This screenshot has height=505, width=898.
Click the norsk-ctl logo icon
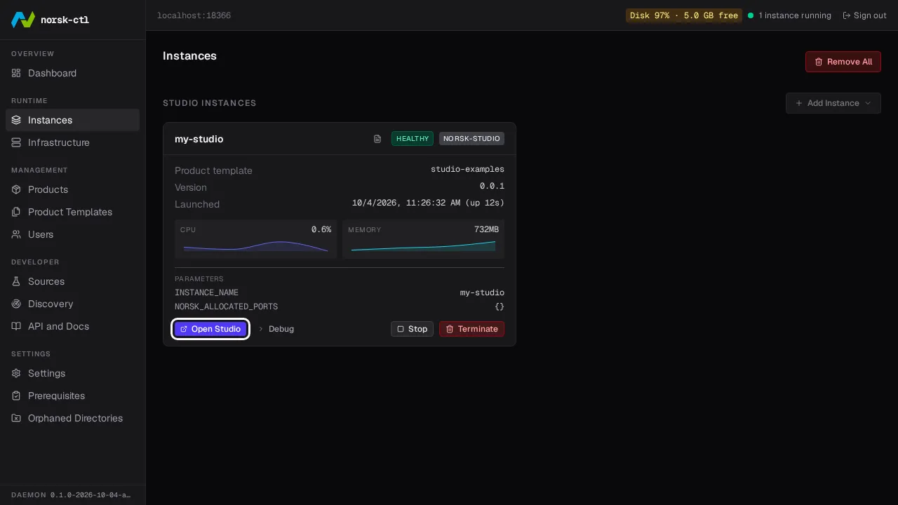23,20
